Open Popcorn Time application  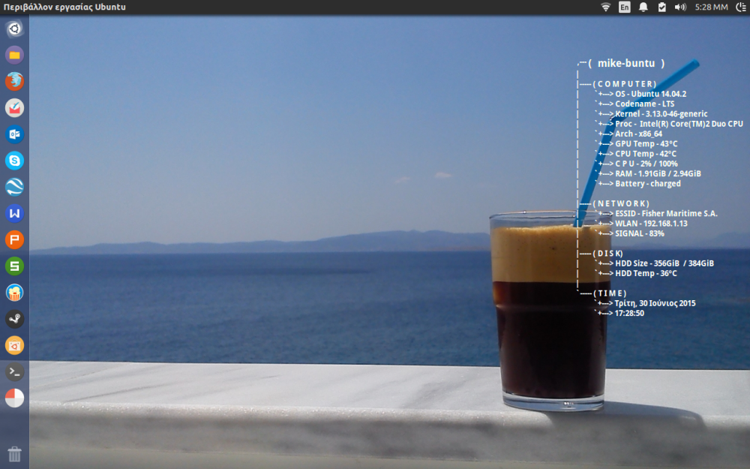coord(14,293)
